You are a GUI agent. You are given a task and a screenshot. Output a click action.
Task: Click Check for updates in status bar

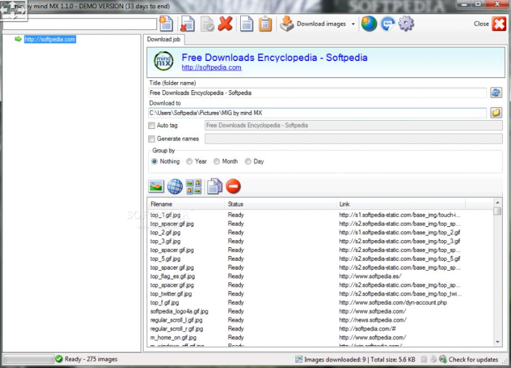[x=473, y=359]
